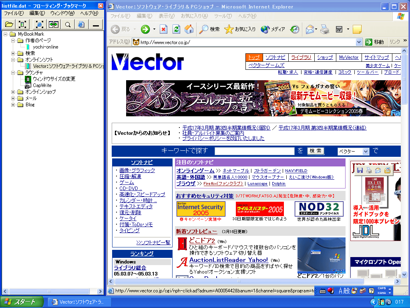Open the >>ソフトナビ一覧 link
This screenshot has height=308, width=410.
153,243
